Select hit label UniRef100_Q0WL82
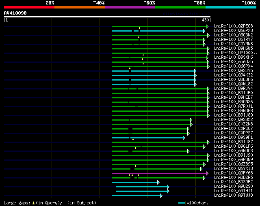Screen dimensions: 260x206 (233, 84)
